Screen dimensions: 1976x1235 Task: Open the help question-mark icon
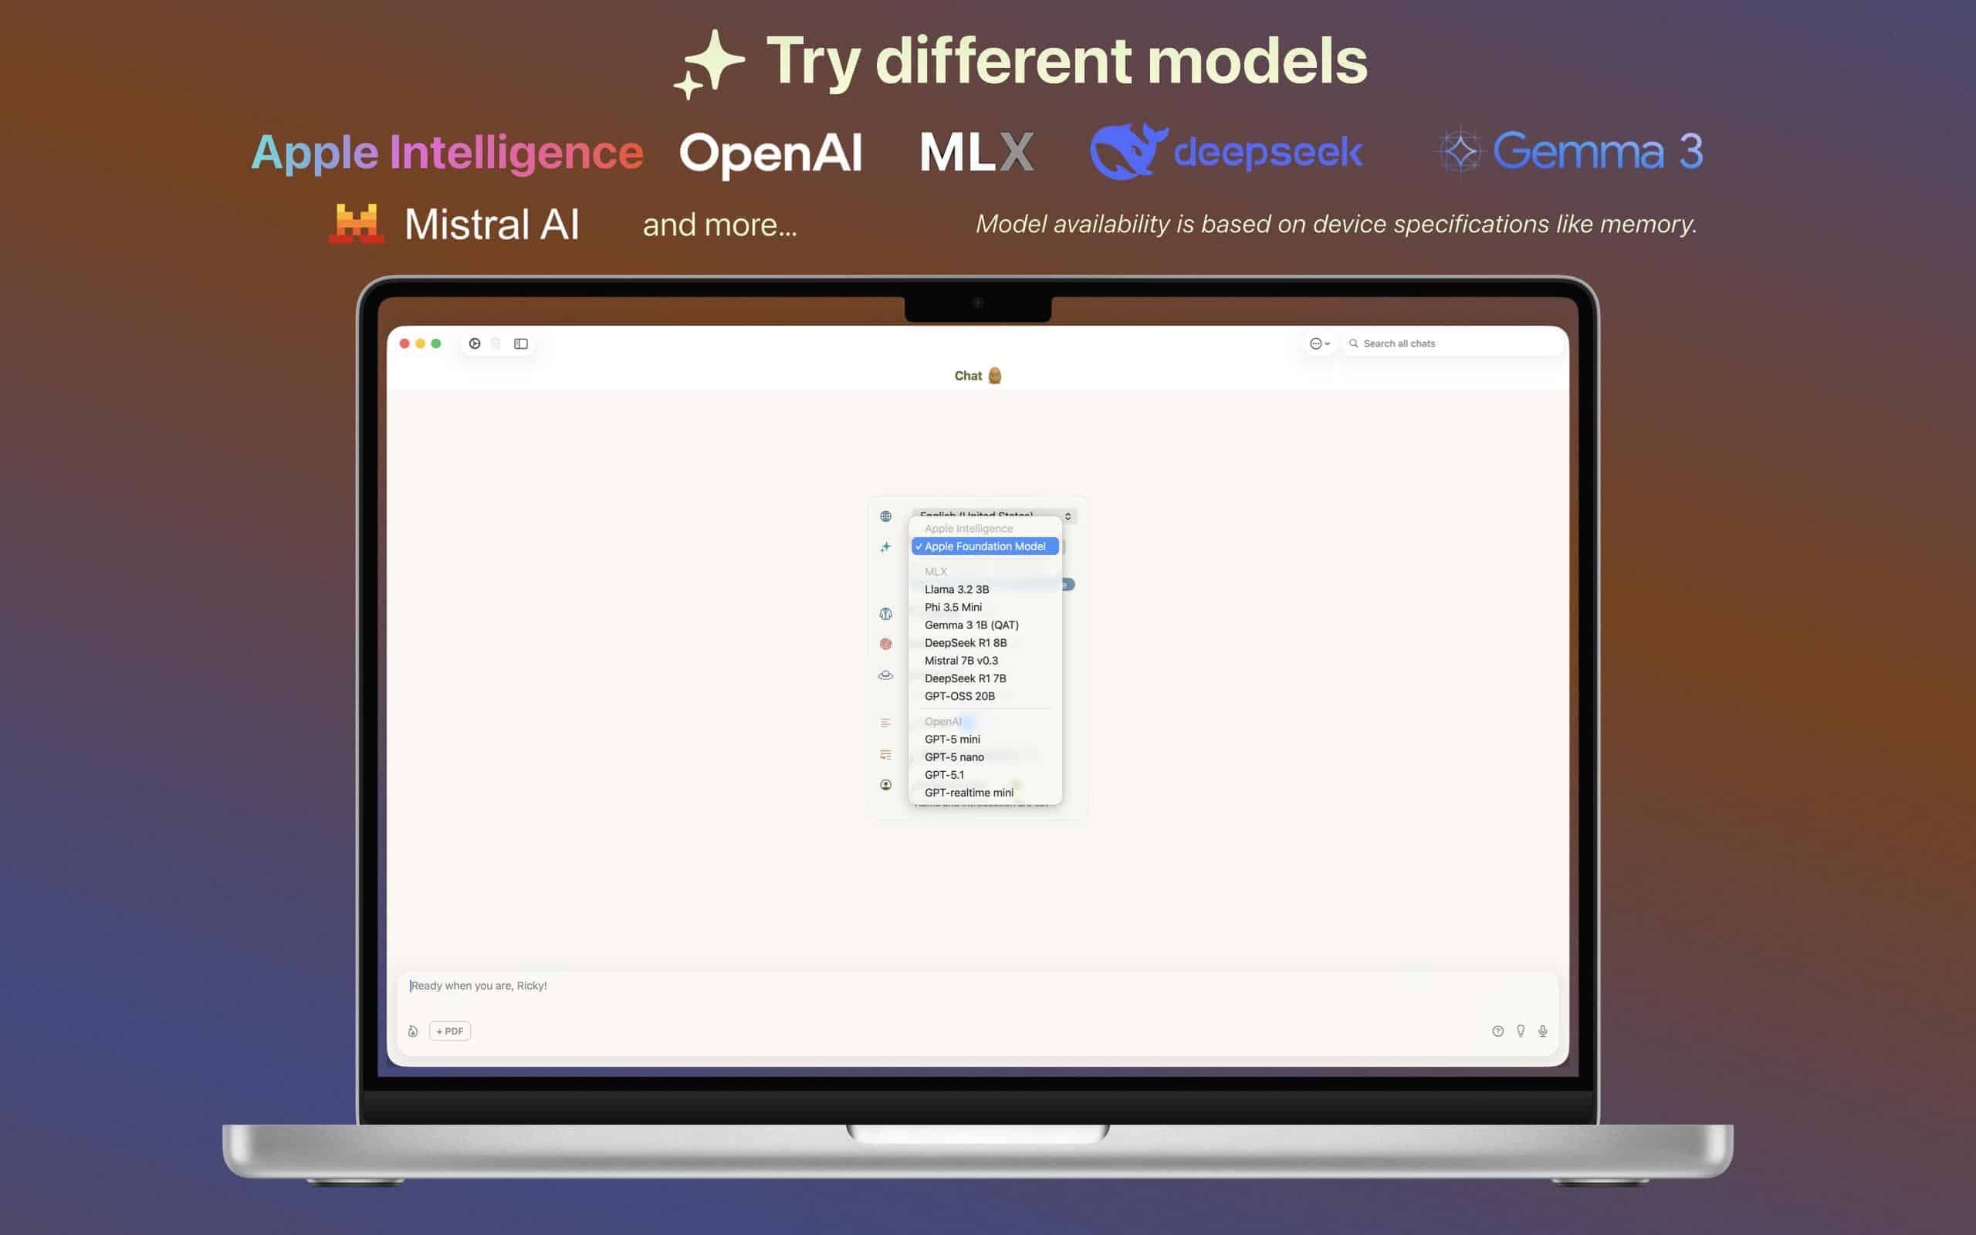(1497, 1030)
